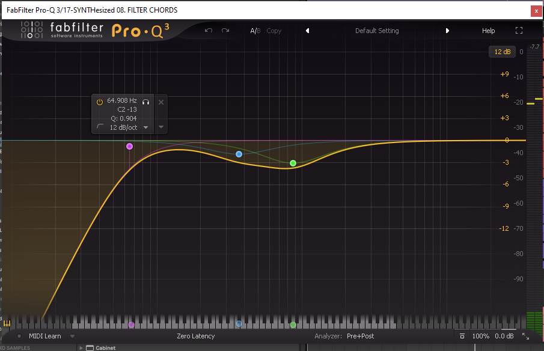Click the Zero Latency processing mode button
Viewport: 544px width, 351px height.
[195, 336]
